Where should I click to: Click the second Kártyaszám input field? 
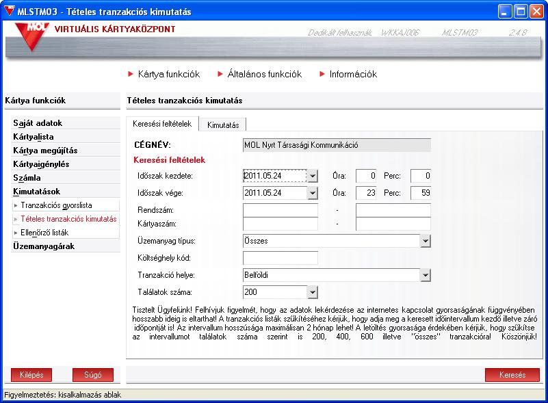(x=393, y=224)
